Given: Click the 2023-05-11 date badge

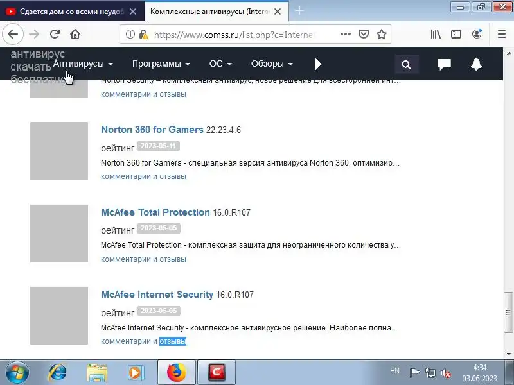Looking at the screenshot, I should tap(158, 146).
